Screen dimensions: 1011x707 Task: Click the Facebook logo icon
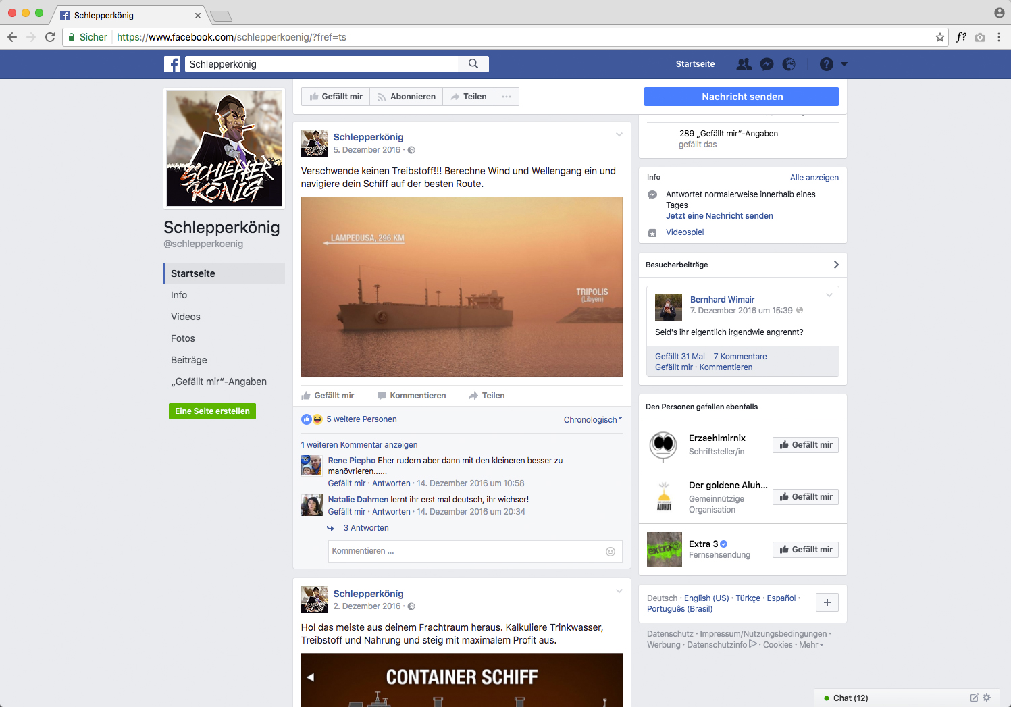coord(172,64)
